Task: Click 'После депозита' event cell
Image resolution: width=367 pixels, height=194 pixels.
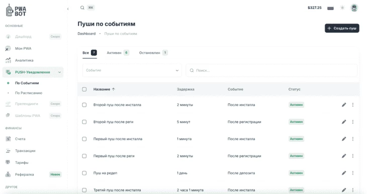Action: (x=241, y=173)
